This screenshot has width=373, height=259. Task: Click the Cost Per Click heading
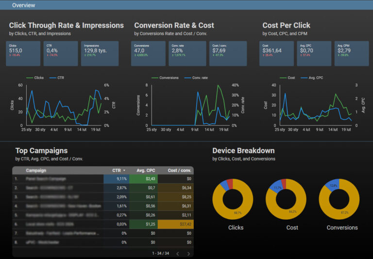(x=287, y=25)
